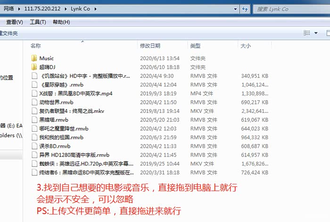Select file name 黑暗塔.rmvb
Viewport: 330px width, 222px height.
[54, 120]
